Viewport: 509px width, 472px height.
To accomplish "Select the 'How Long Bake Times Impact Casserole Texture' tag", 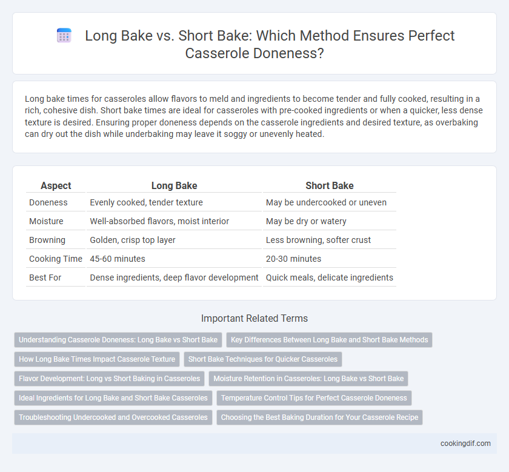I will pyautogui.click(x=97, y=359).
